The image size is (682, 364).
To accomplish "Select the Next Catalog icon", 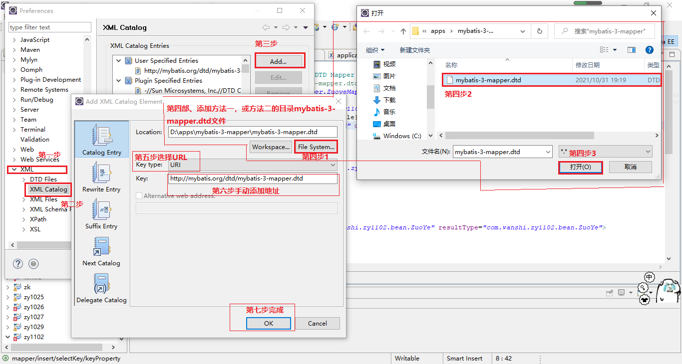I will click(101, 249).
